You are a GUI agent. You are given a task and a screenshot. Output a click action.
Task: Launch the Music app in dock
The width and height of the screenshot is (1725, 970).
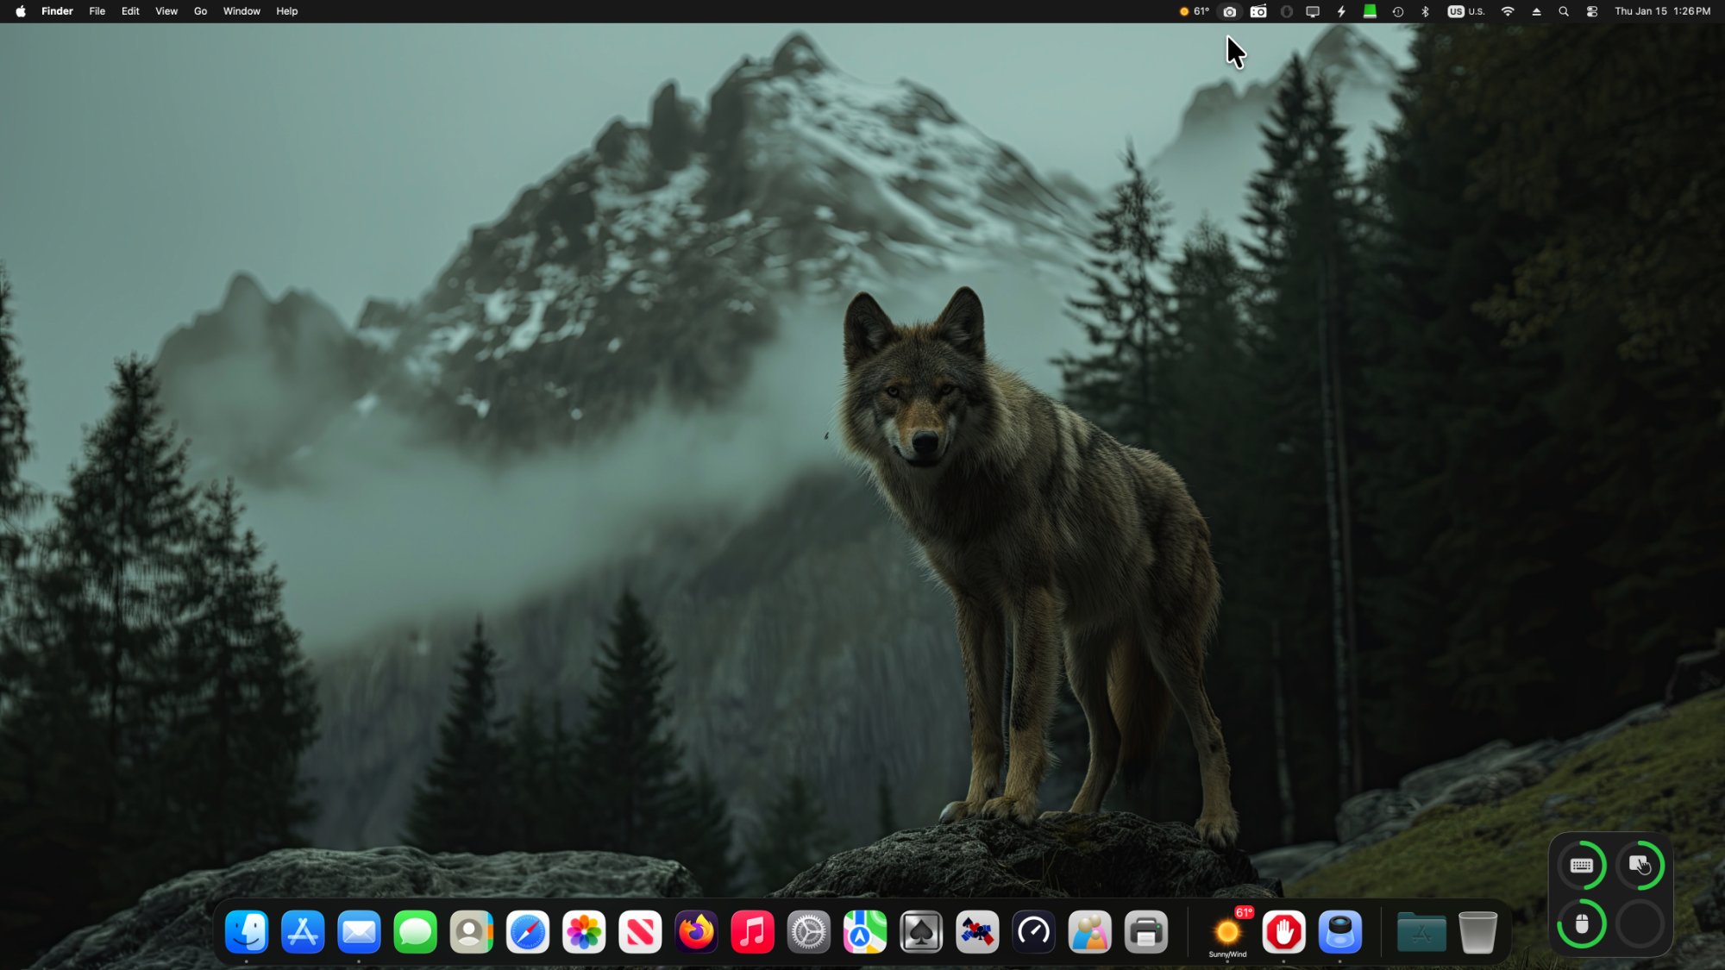coord(752,932)
